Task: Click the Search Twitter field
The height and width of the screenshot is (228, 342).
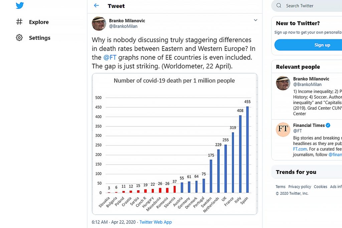Action: (311, 6)
